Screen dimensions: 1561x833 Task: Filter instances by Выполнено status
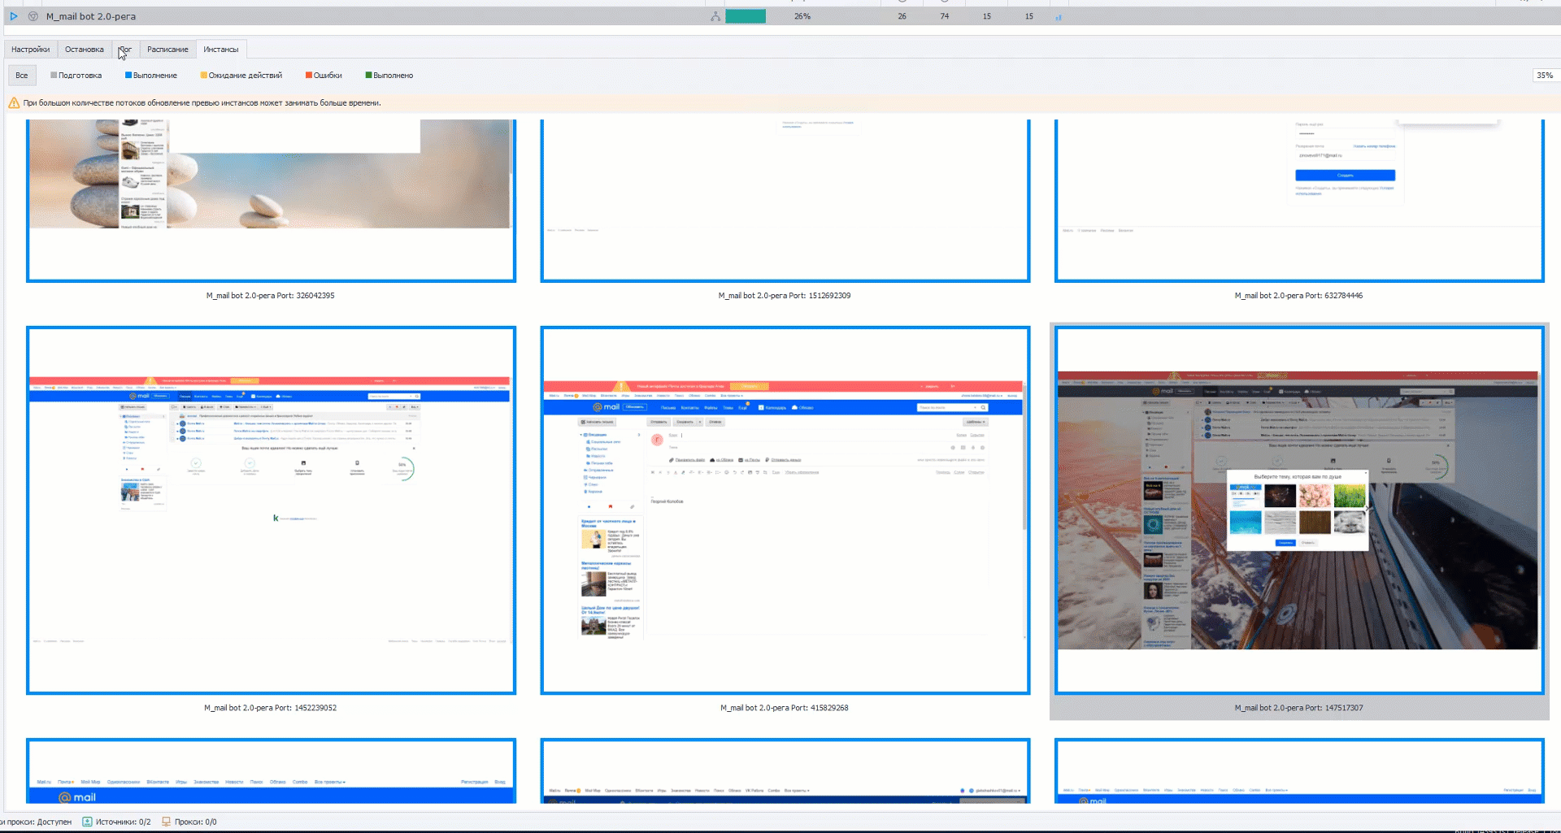pyautogui.click(x=389, y=76)
